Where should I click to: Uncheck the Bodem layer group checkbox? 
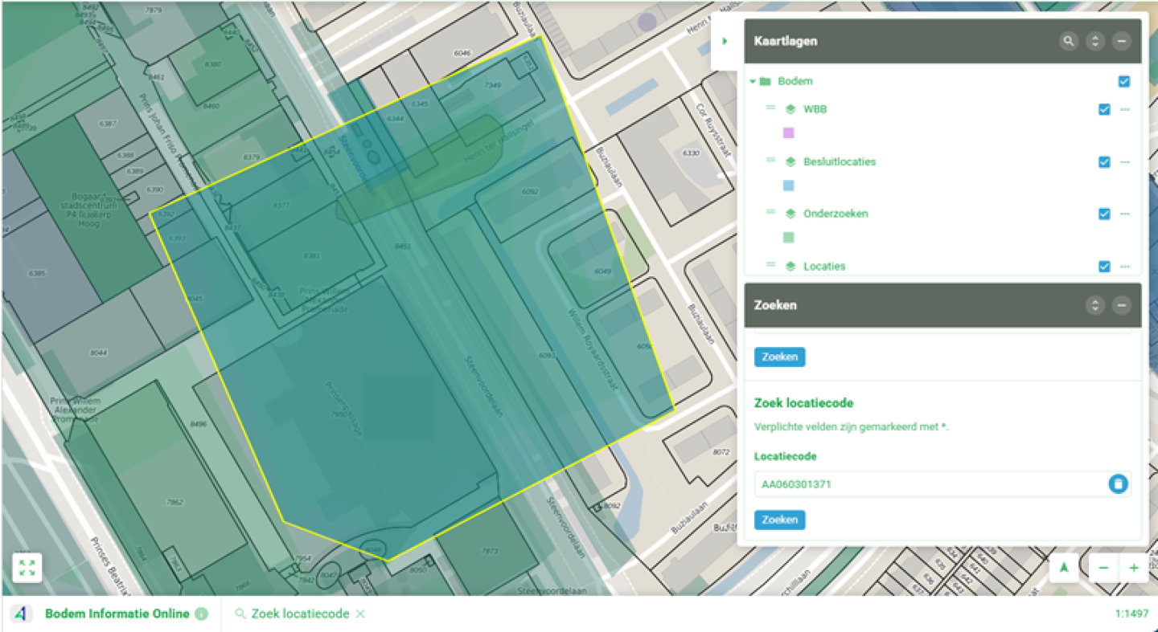pos(1124,81)
